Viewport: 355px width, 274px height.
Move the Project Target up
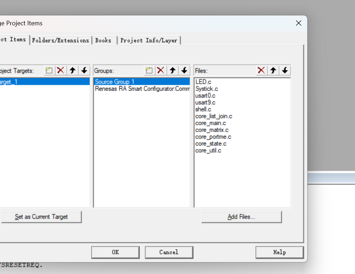click(x=72, y=70)
